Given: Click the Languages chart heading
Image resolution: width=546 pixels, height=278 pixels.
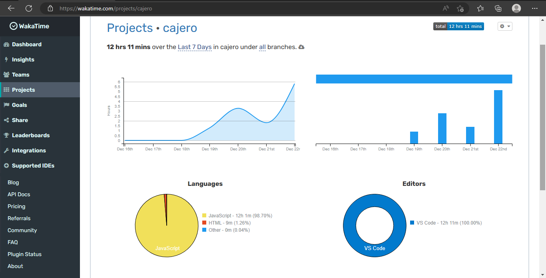Looking at the screenshot, I should pyautogui.click(x=205, y=184).
